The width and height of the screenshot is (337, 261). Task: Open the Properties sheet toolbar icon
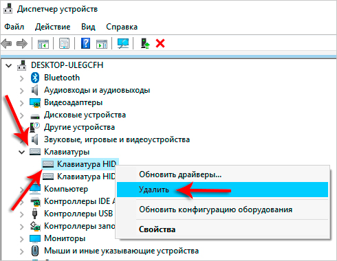tap(64, 43)
